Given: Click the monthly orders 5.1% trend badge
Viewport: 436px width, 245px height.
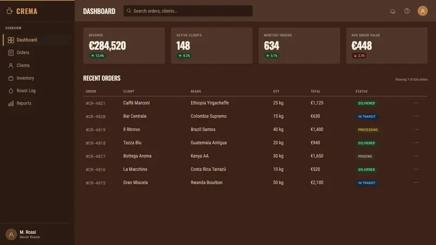Looking at the screenshot, I should pyautogui.click(x=271, y=56).
